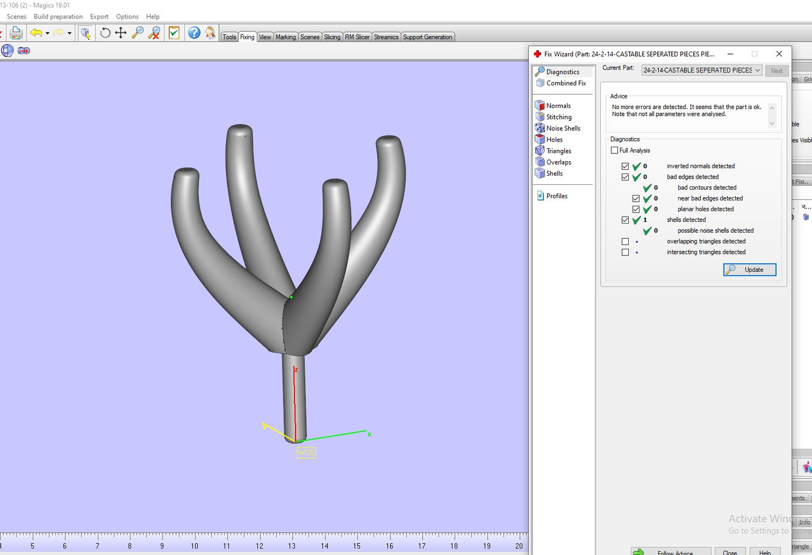The image size is (812, 555).
Task: Activate the Rotate view tool
Action: [105, 33]
